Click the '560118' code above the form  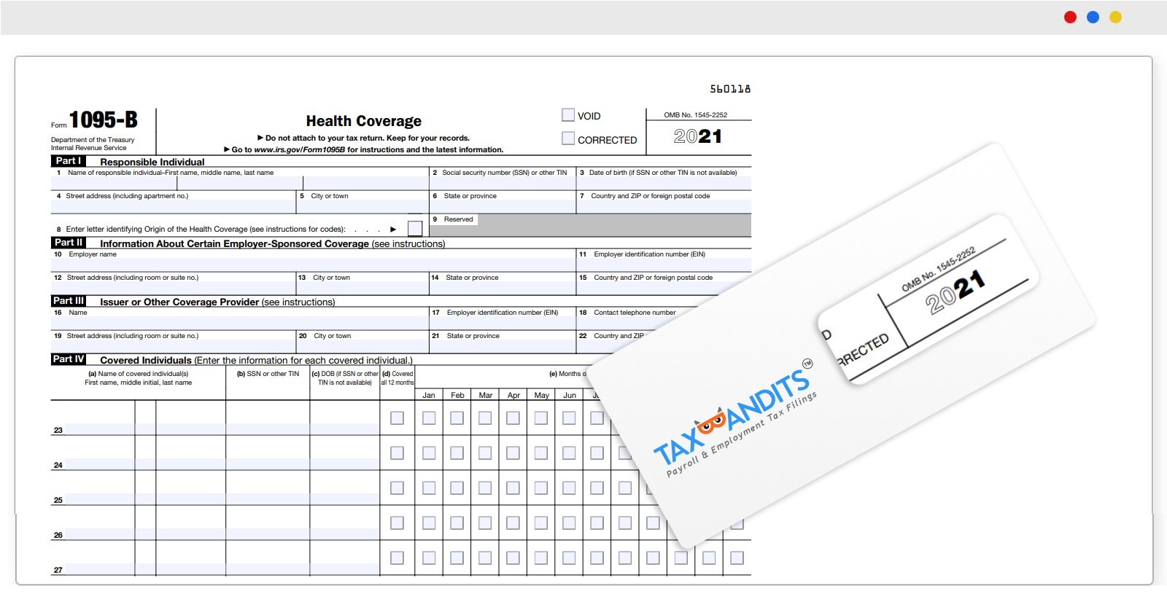click(730, 89)
